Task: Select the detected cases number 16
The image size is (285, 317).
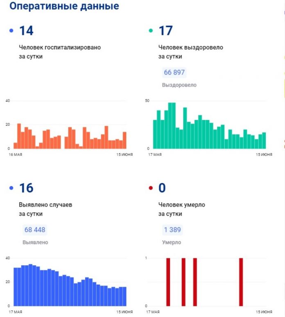Action: (26, 188)
